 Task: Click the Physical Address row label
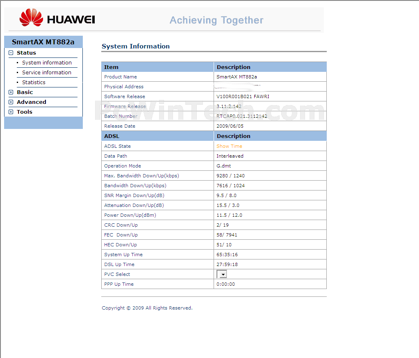[124, 87]
